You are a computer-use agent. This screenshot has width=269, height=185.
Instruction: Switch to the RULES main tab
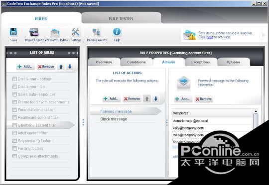pyautogui.click(x=41, y=18)
